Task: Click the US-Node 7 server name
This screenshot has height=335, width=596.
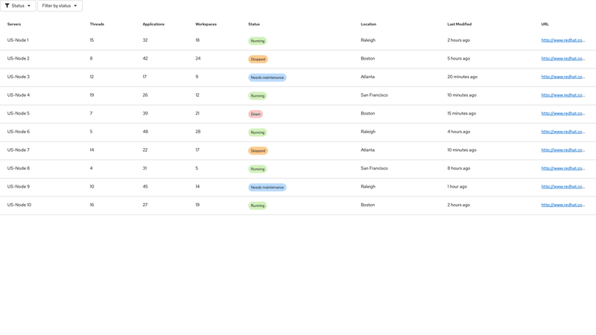Action: (19, 150)
